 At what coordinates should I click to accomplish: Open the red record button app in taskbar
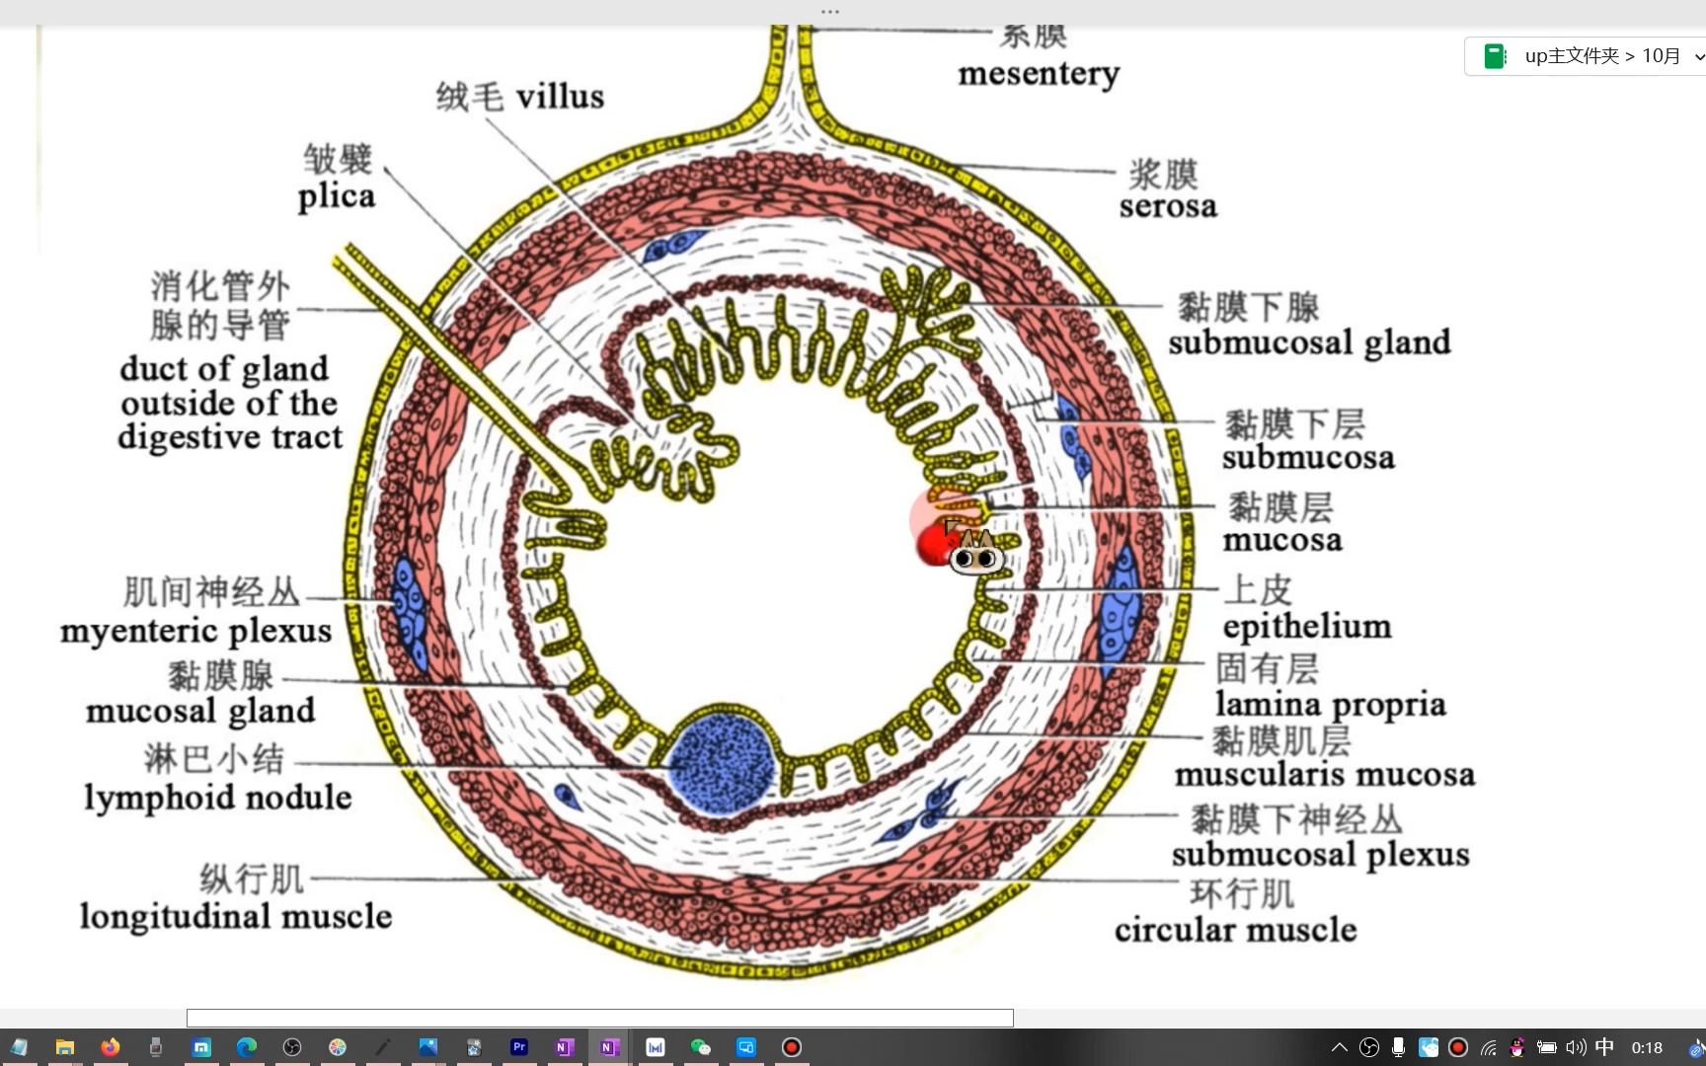tap(792, 1047)
